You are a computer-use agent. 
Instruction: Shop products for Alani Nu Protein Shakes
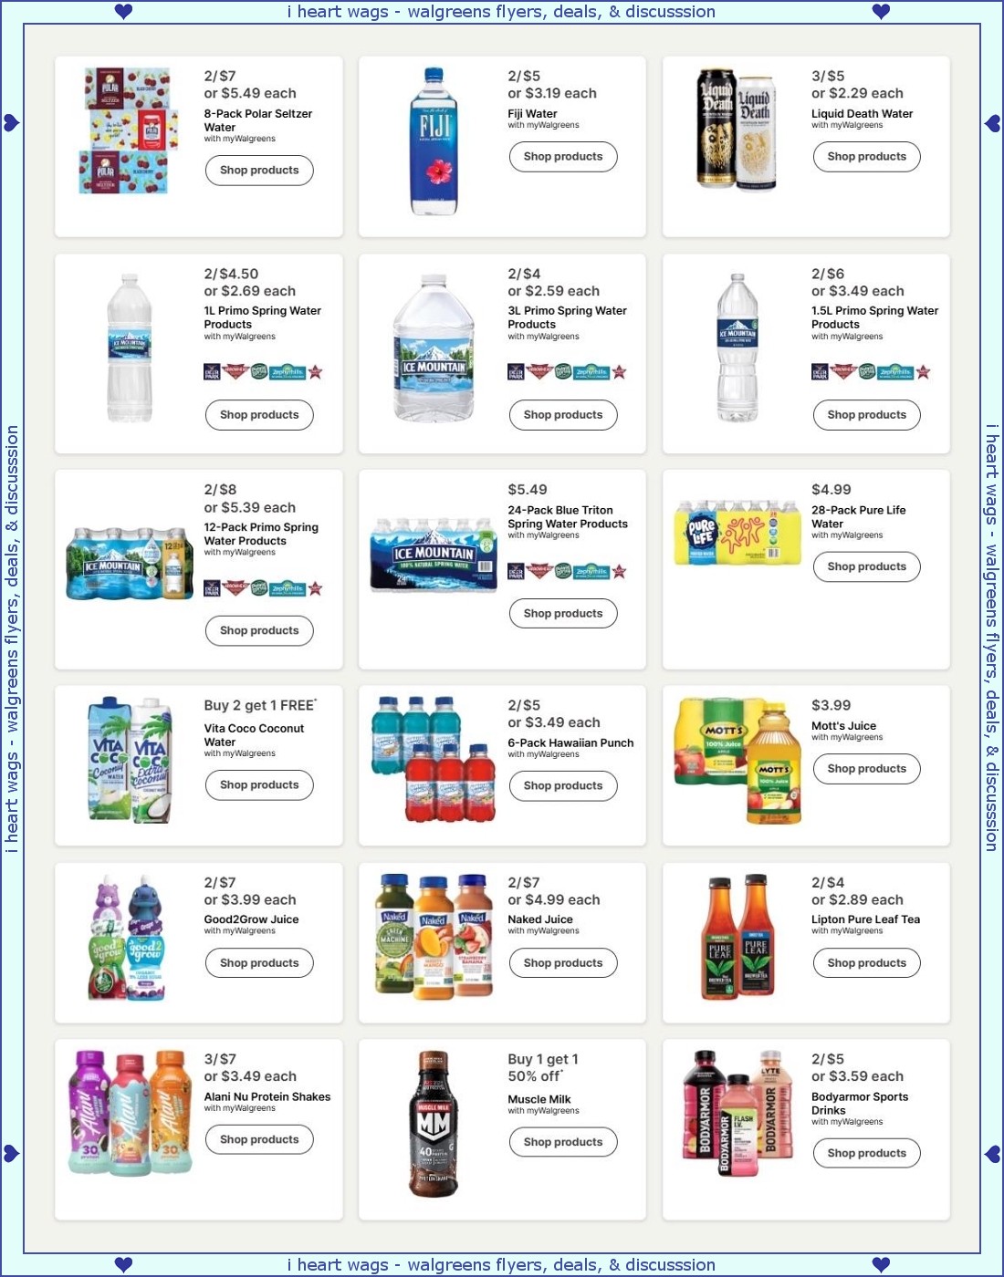[259, 1140]
